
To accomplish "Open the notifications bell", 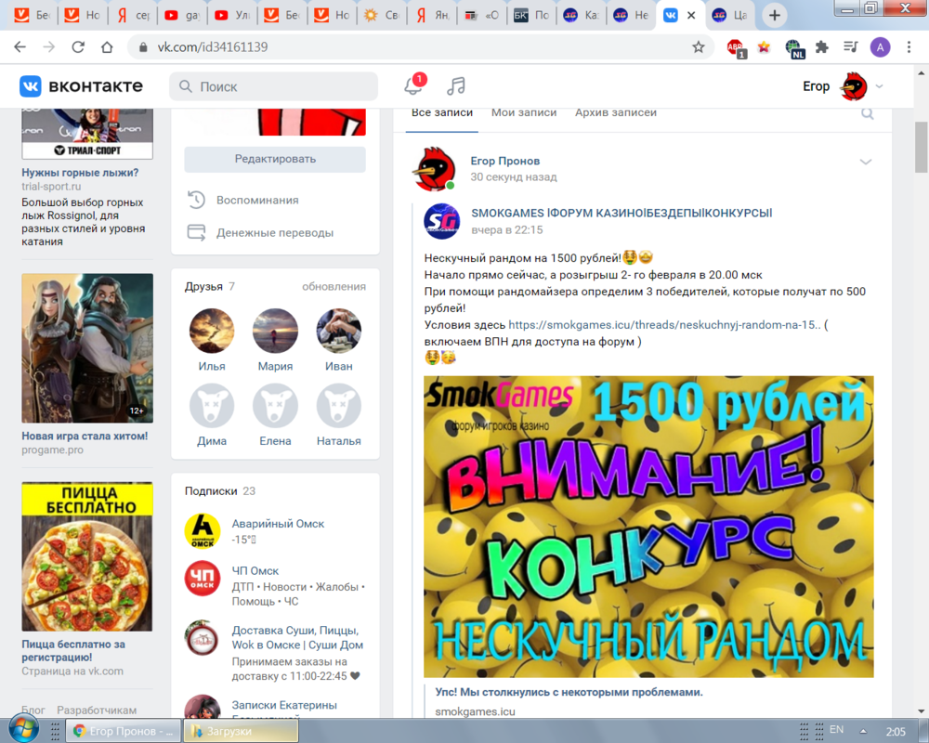I will (413, 86).
